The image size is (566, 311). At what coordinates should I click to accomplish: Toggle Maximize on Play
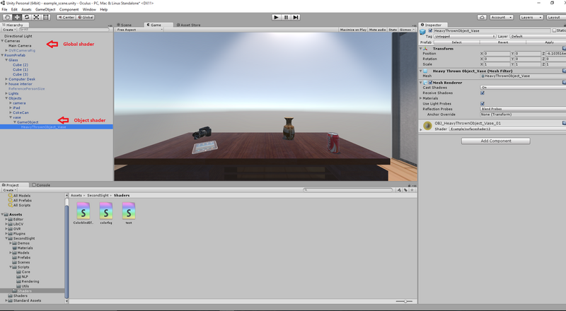[x=353, y=30]
